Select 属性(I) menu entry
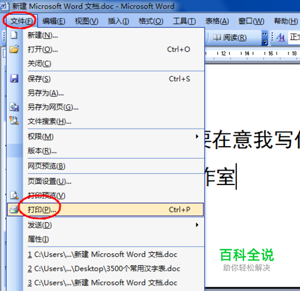Image resolution: width=300 pixels, height=291 pixels. coord(106,239)
